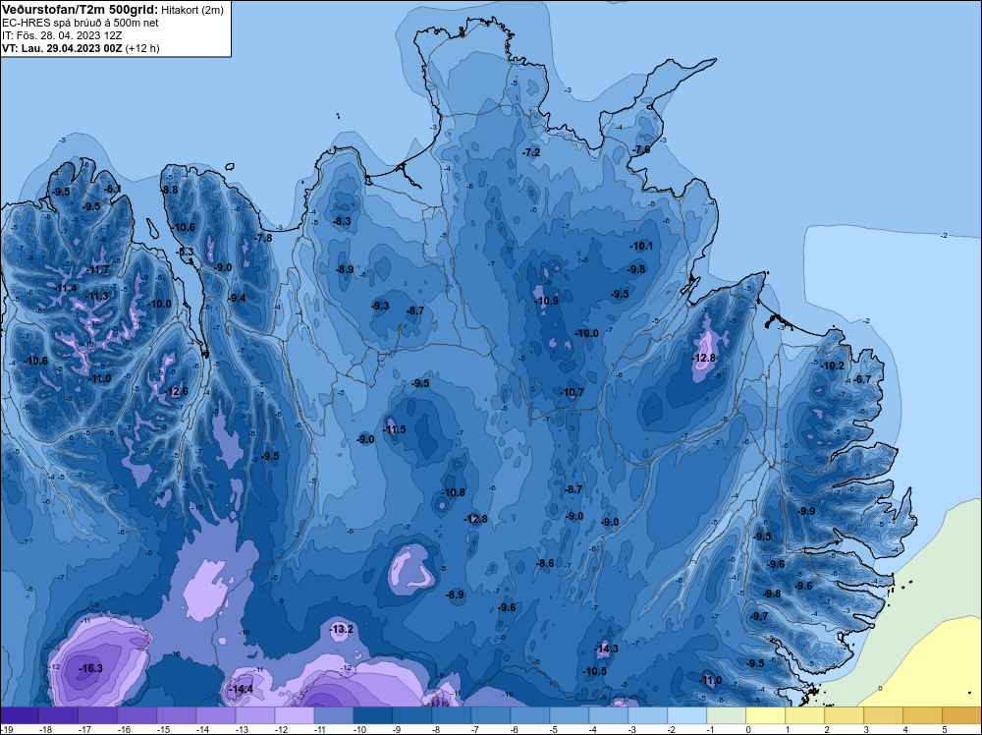Screen dimensions: 982x735
Task: Click the IT: Fös. 28. 04. 2023 12Z line
Action: tap(62, 35)
